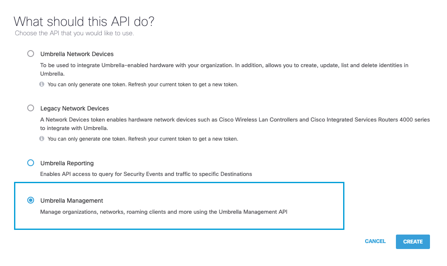Click the 'Umbrella Network Devices' label
This screenshot has height=266, width=447.
pos(77,54)
